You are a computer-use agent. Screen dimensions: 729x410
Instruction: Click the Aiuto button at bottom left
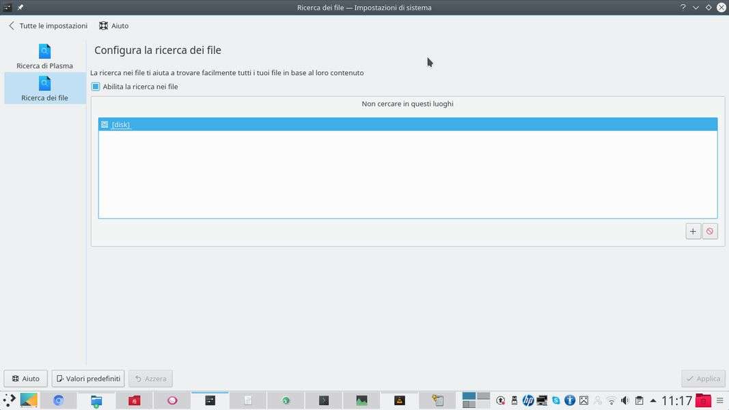tap(25, 379)
